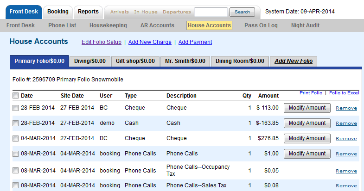This screenshot has width=364, height=191.
Task: Open the Diving/$0.00 folio tab
Action: coord(90,61)
